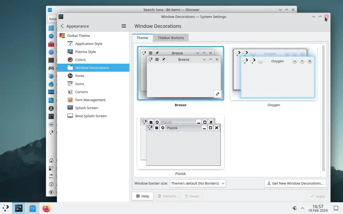Image resolution: width=343 pixels, height=214 pixels.
Task: Select the Oxygen decoration thumbnail
Action: pyautogui.click(x=274, y=73)
